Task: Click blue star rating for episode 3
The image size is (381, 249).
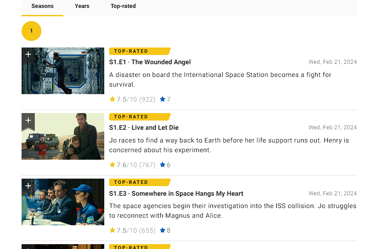Action: coord(165,231)
